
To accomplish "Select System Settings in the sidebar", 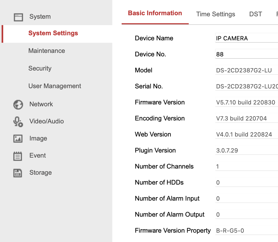I will point(53,33).
